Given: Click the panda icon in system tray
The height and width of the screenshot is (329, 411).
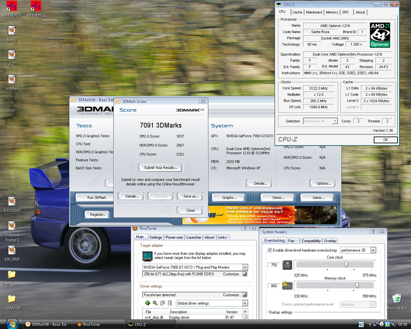Looking at the screenshot, I should [x=382, y=324].
